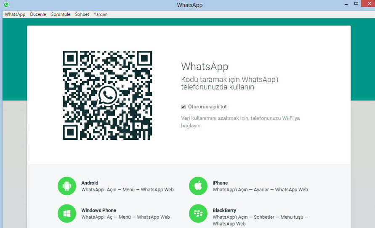This screenshot has height=228, width=375.
Task: Open the Görüntüle menu
Action: [x=60, y=14]
